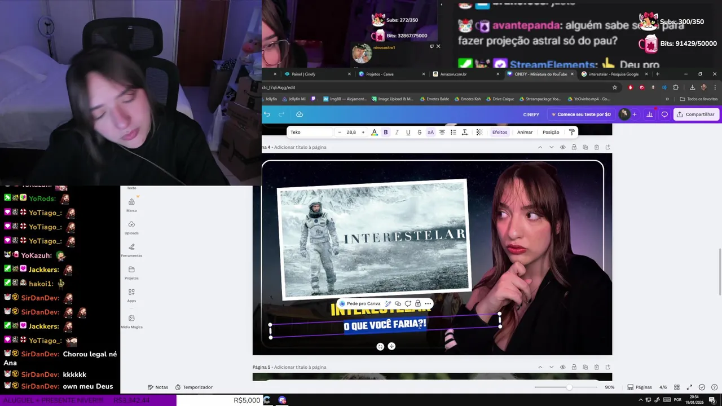The height and width of the screenshot is (406, 722).
Task: Open Efeitos text effects panel
Action: click(x=500, y=133)
